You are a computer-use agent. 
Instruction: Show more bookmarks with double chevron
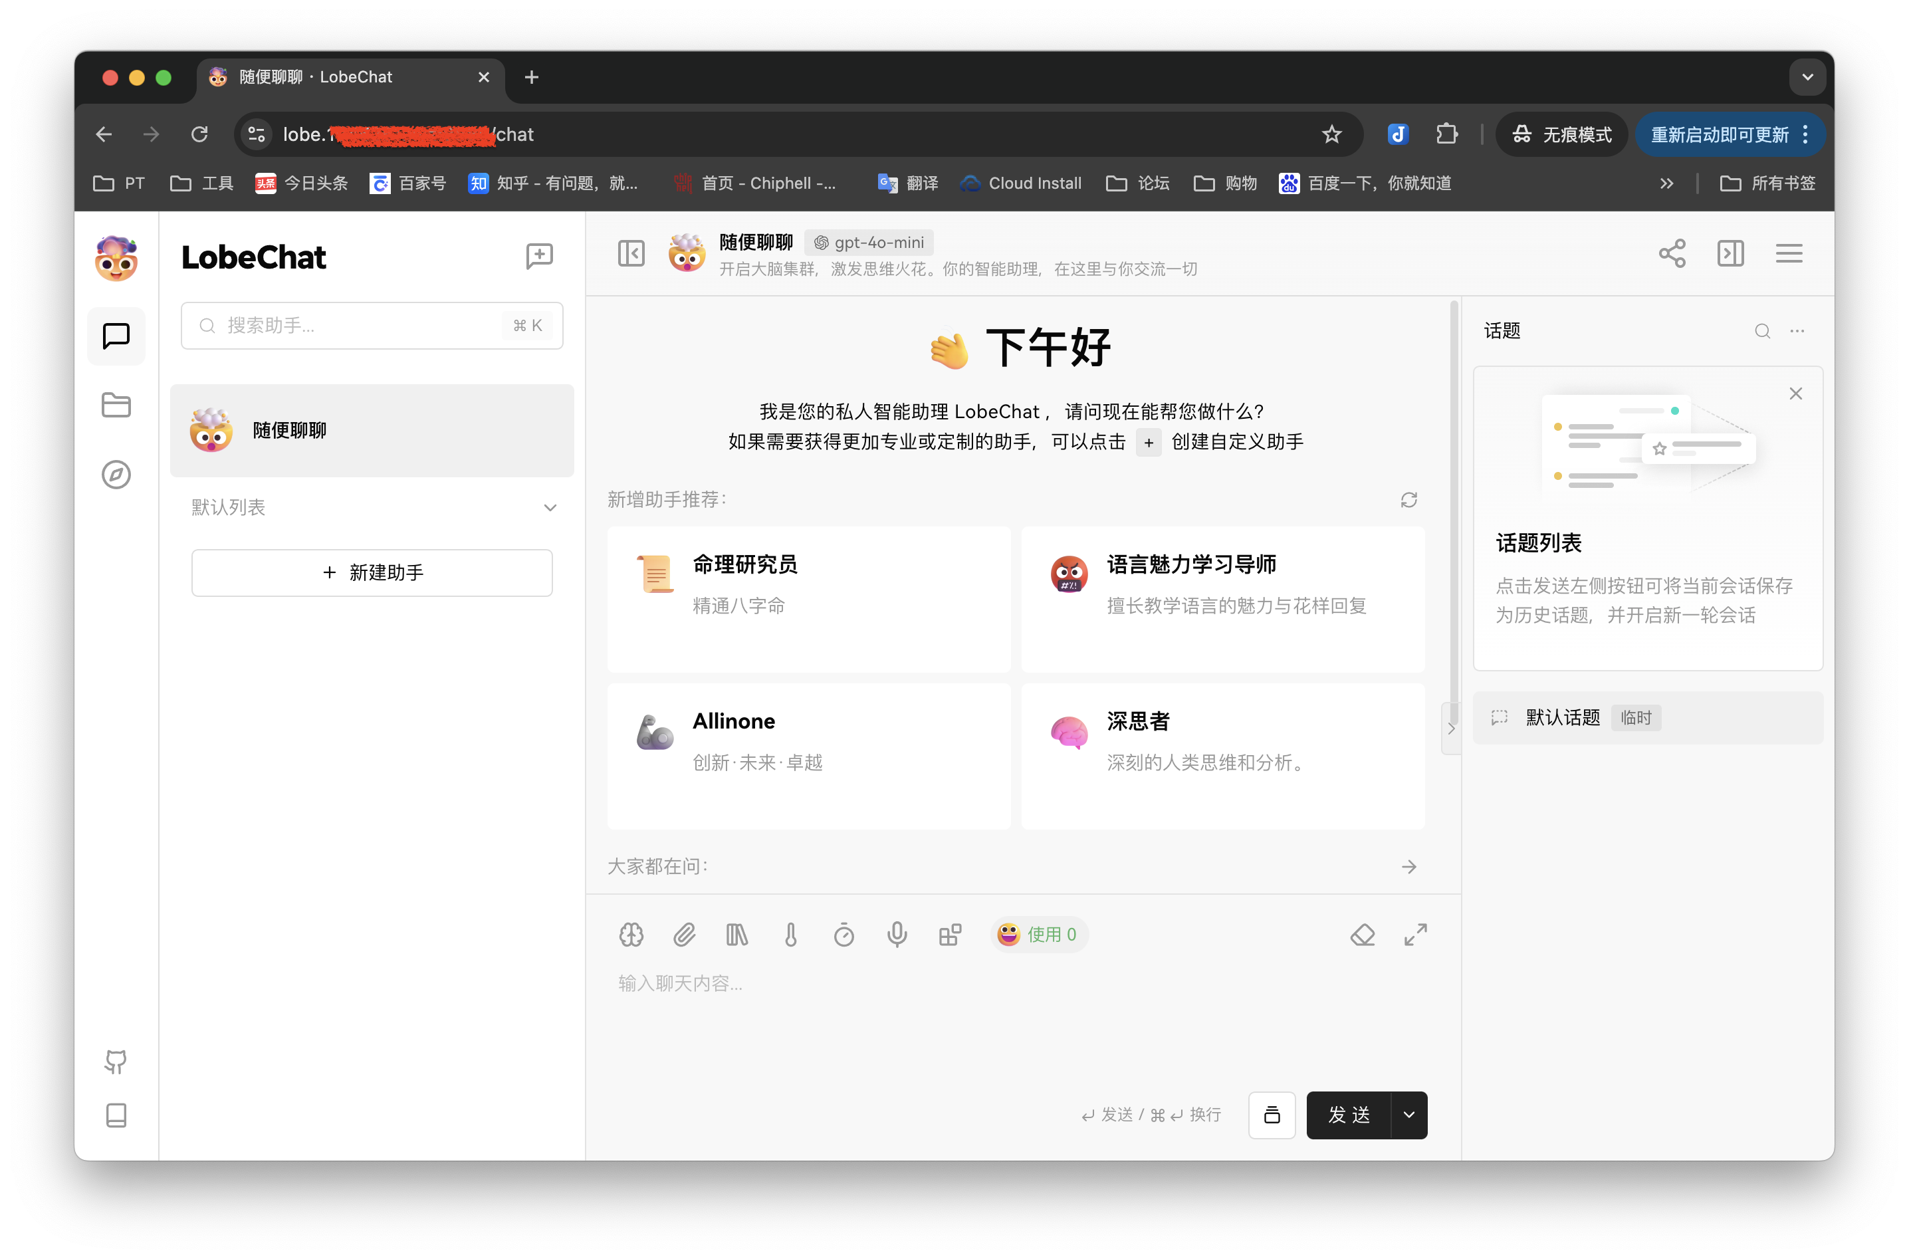point(1666,183)
